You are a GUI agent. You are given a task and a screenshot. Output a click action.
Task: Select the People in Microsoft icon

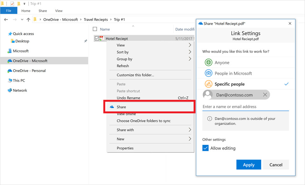[209, 73]
